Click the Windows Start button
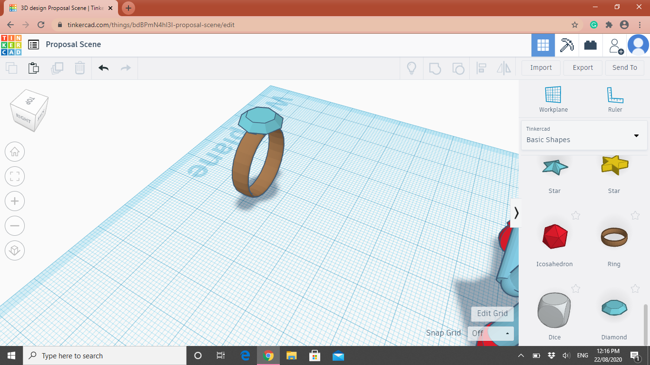This screenshot has width=650, height=365. pyautogui.click(x=11, y=355)
